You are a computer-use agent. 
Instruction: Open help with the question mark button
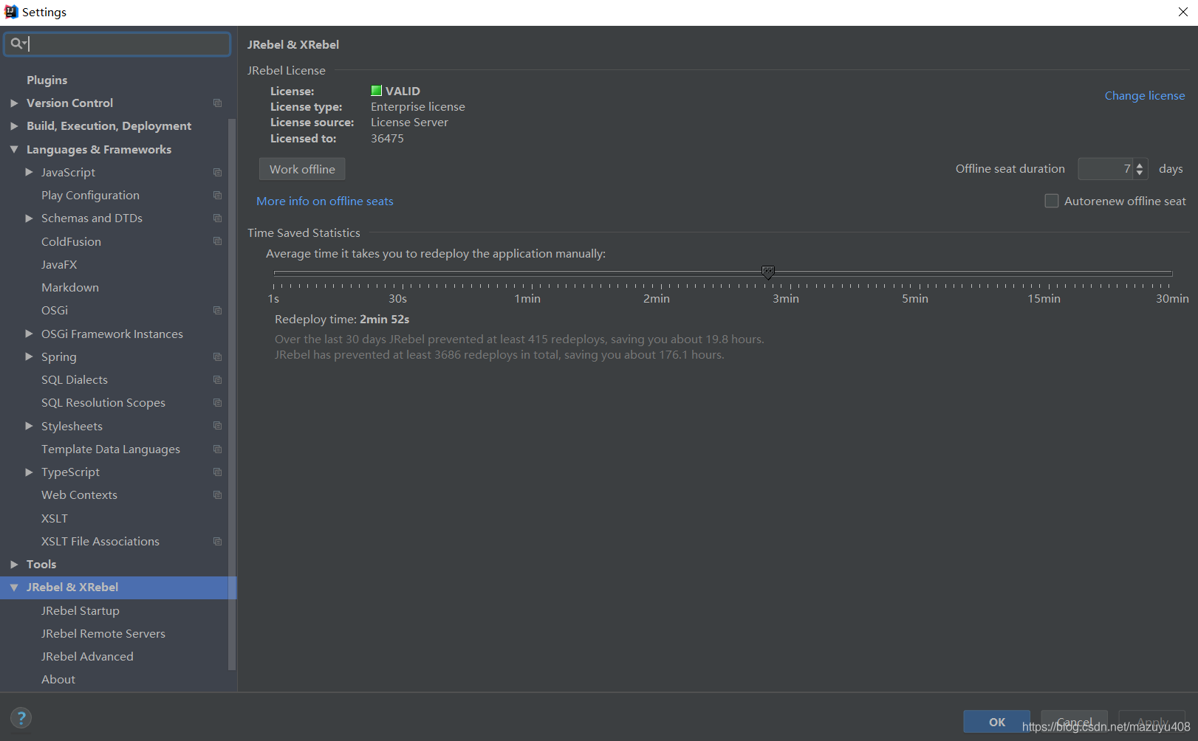(x=21, y=717)
